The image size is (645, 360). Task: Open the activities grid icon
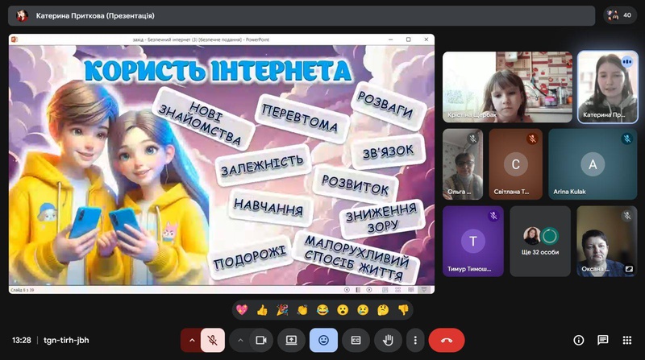pos(626,340)
